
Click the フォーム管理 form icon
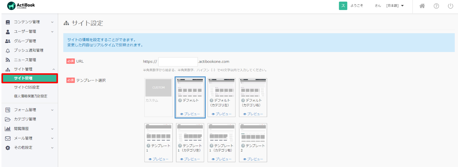[8, 110]
